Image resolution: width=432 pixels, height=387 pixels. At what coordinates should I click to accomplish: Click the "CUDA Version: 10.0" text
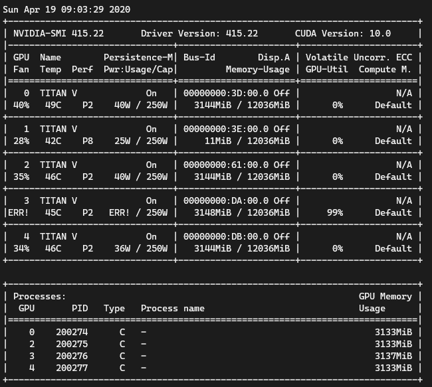point(343,34)
